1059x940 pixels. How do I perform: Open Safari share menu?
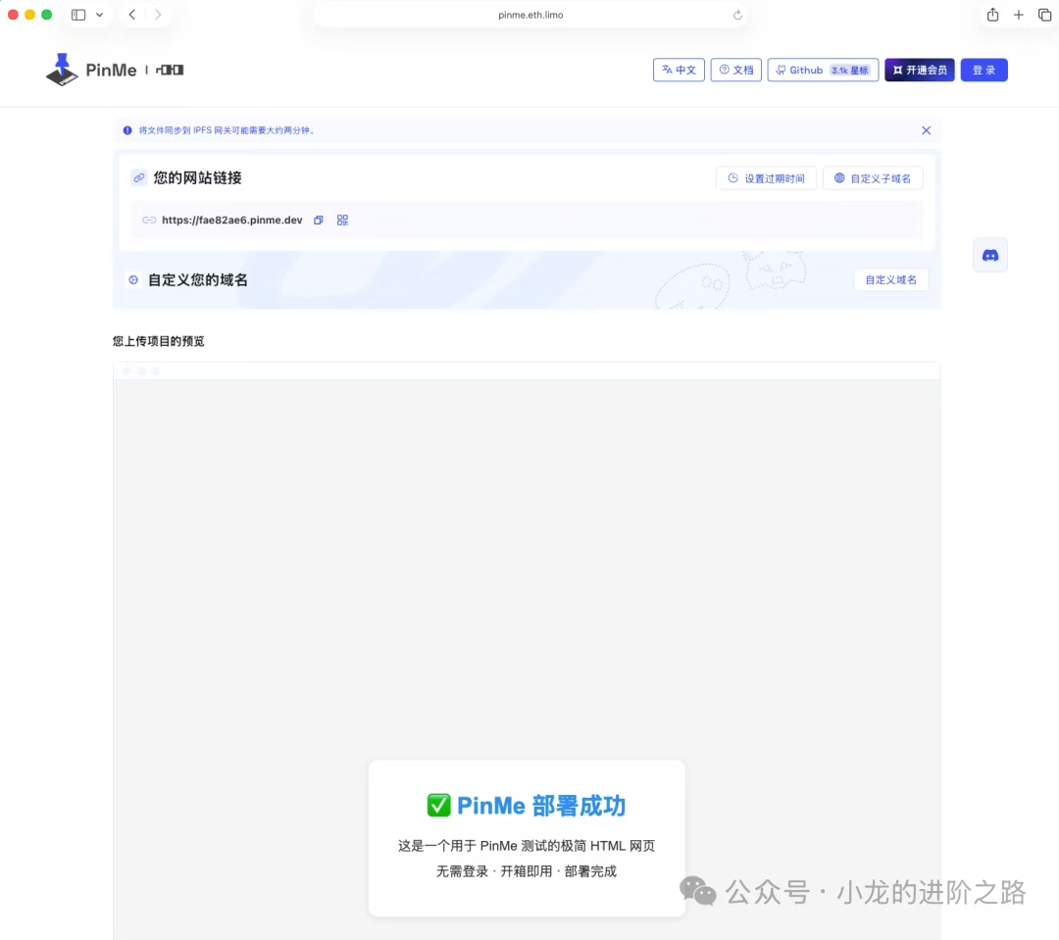pos(992,15)
